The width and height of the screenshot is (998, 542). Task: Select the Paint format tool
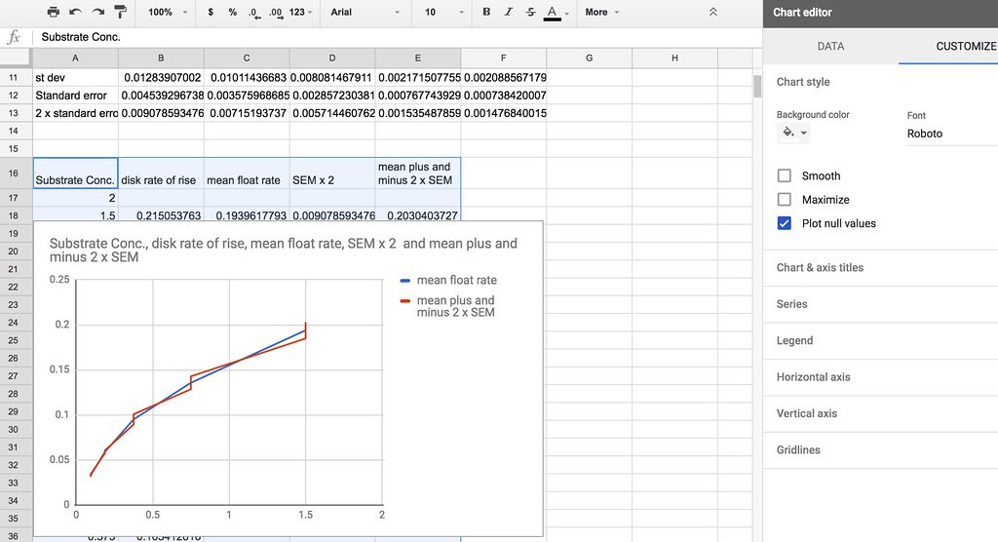(x=120, y=13)
